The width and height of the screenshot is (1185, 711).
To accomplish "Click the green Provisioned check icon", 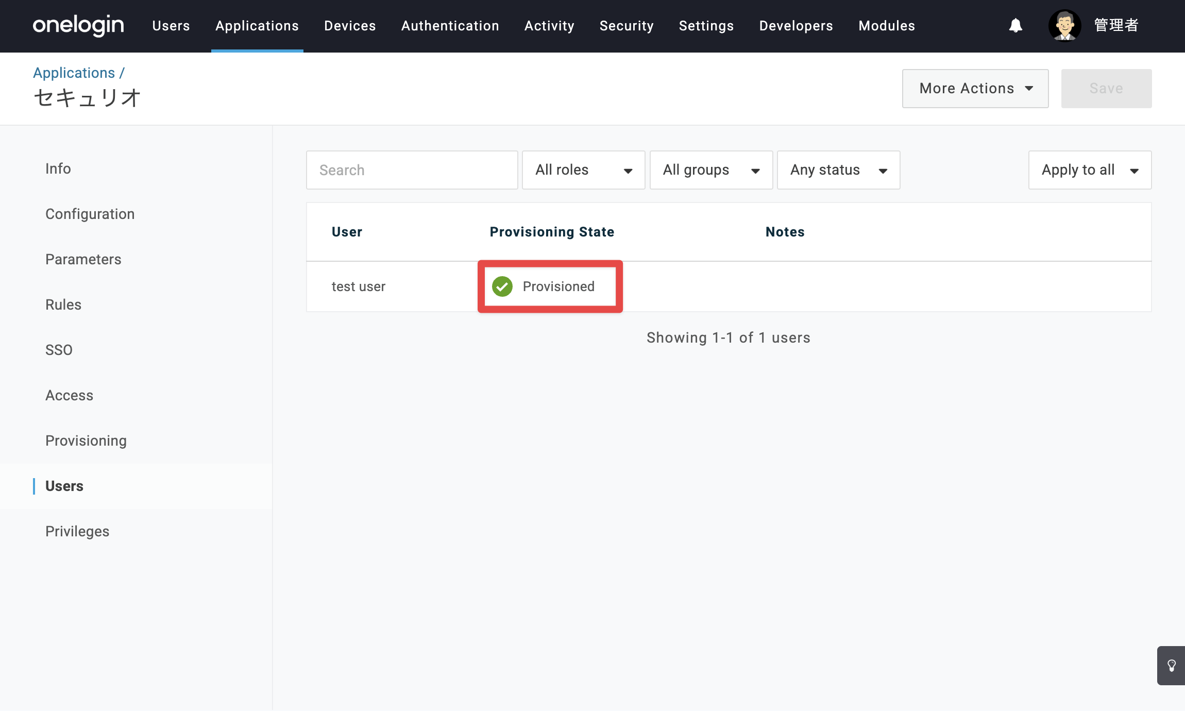I will coord(502,286).
